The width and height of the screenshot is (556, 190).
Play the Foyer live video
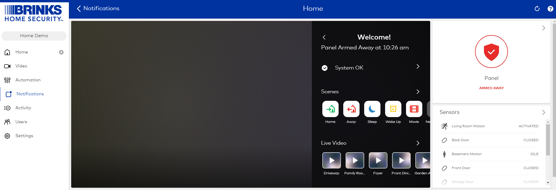(378, 160)
